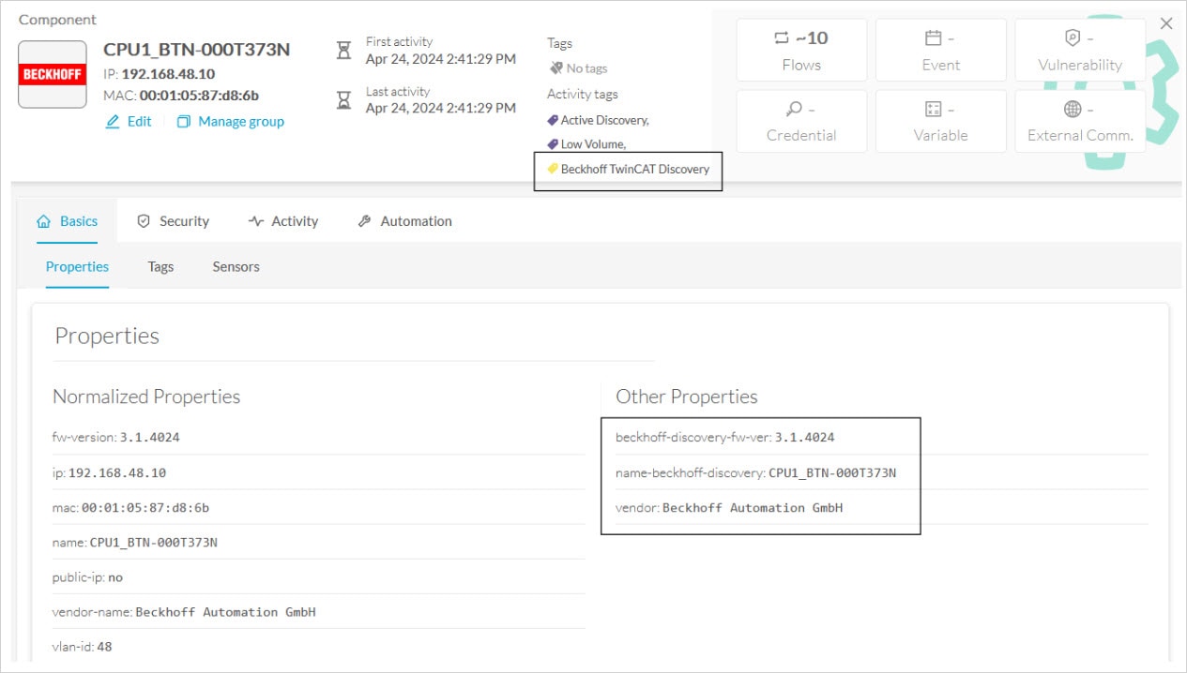Click the First activity hourglass icon
The height and width of the screenshot is (673, 1187).
pyautogui.click(x=344, y=50)
